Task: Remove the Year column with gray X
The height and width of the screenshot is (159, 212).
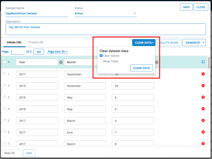Action: pos(61,62)
